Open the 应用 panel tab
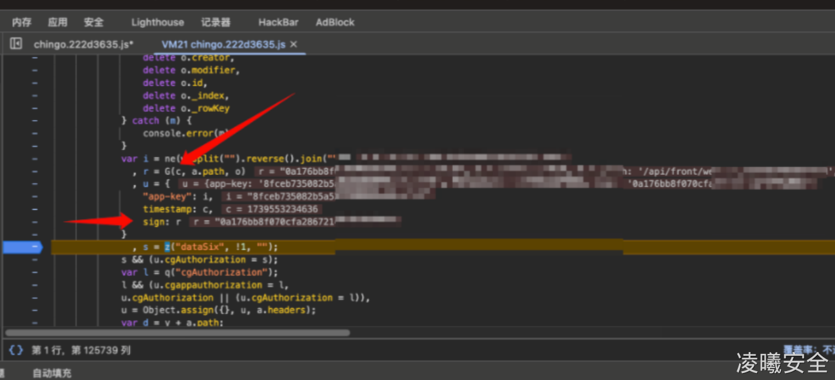The width and height of the screenshot is (835, 380). click(x=57, y=22)
